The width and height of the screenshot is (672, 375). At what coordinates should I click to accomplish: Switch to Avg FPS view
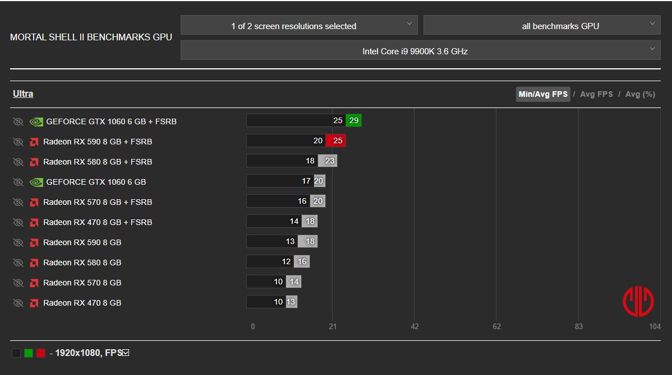point(596,94)
